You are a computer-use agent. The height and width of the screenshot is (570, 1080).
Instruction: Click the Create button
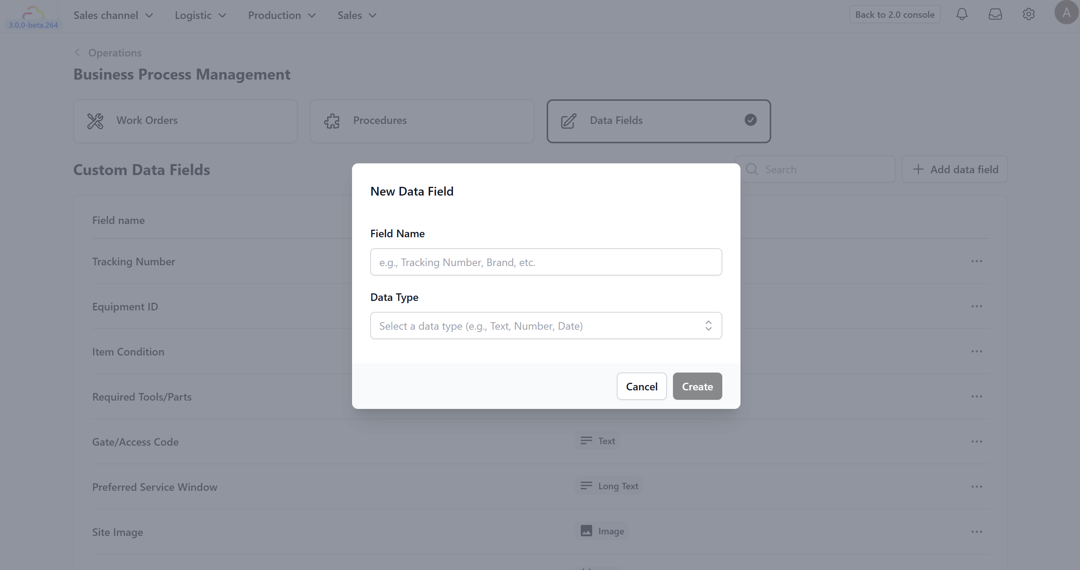697,386
